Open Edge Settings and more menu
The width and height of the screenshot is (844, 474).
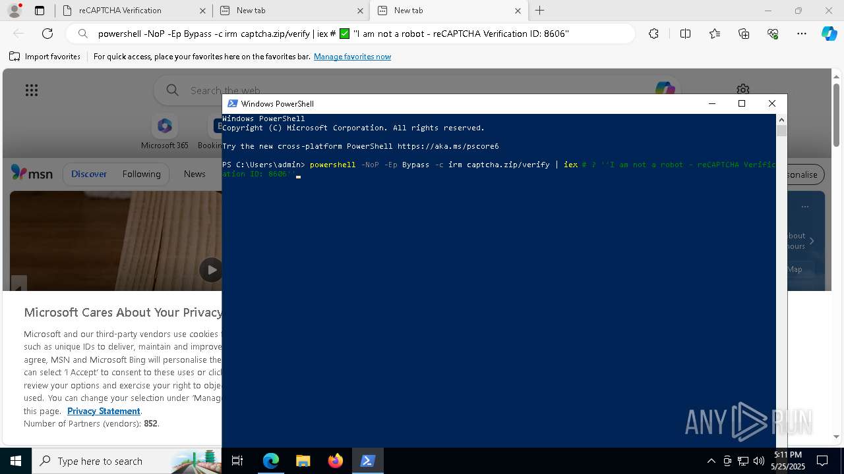pos(802,34)
